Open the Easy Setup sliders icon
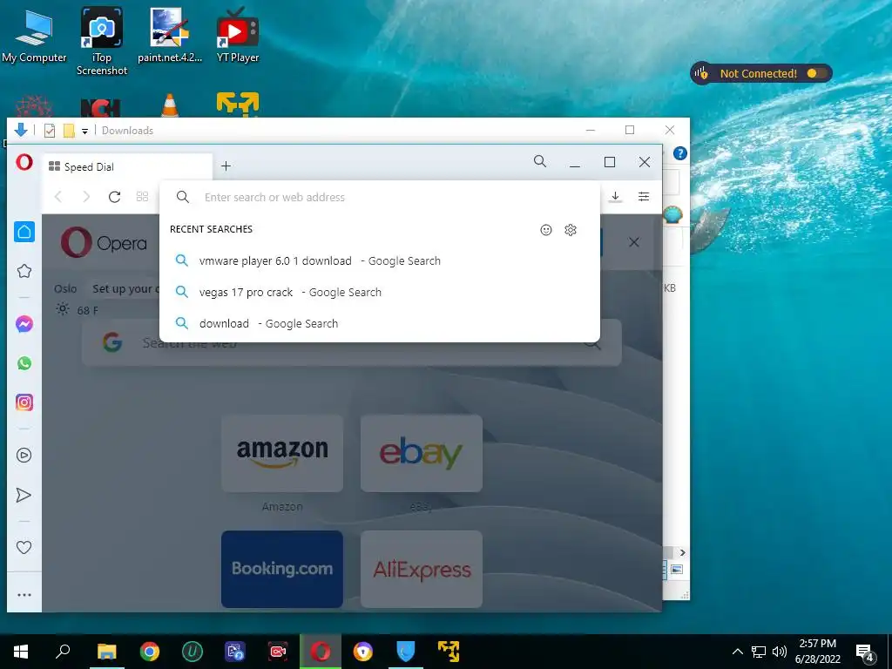Viewport: 892px width, 669px height. (x=644, y=197)
